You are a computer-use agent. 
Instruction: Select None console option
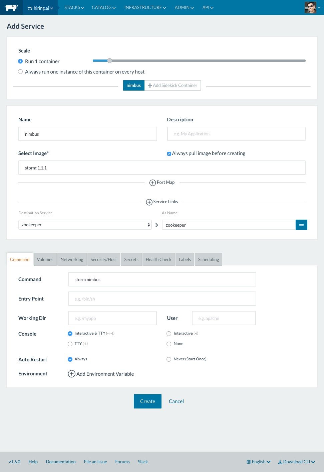(x=169, y=344)
